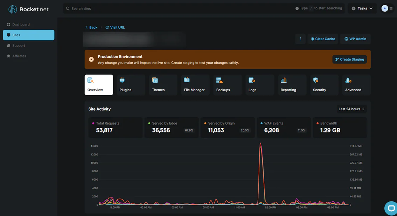Image resolution: width=397 pixels, height=216 pixels.
Task: Open the Backups tab
Action: point(227,85)
